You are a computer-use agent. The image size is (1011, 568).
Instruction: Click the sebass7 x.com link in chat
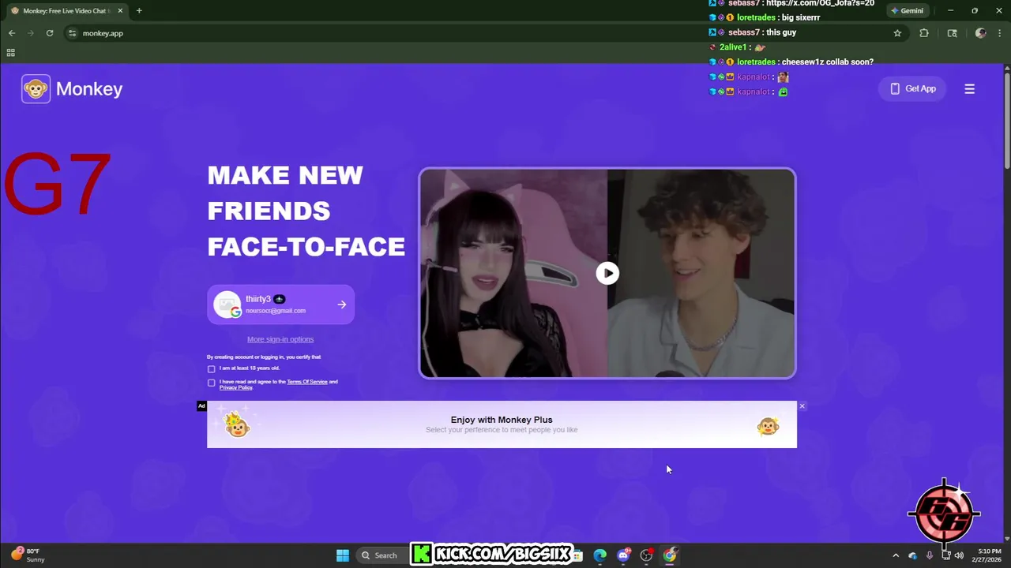pos(820,3)
